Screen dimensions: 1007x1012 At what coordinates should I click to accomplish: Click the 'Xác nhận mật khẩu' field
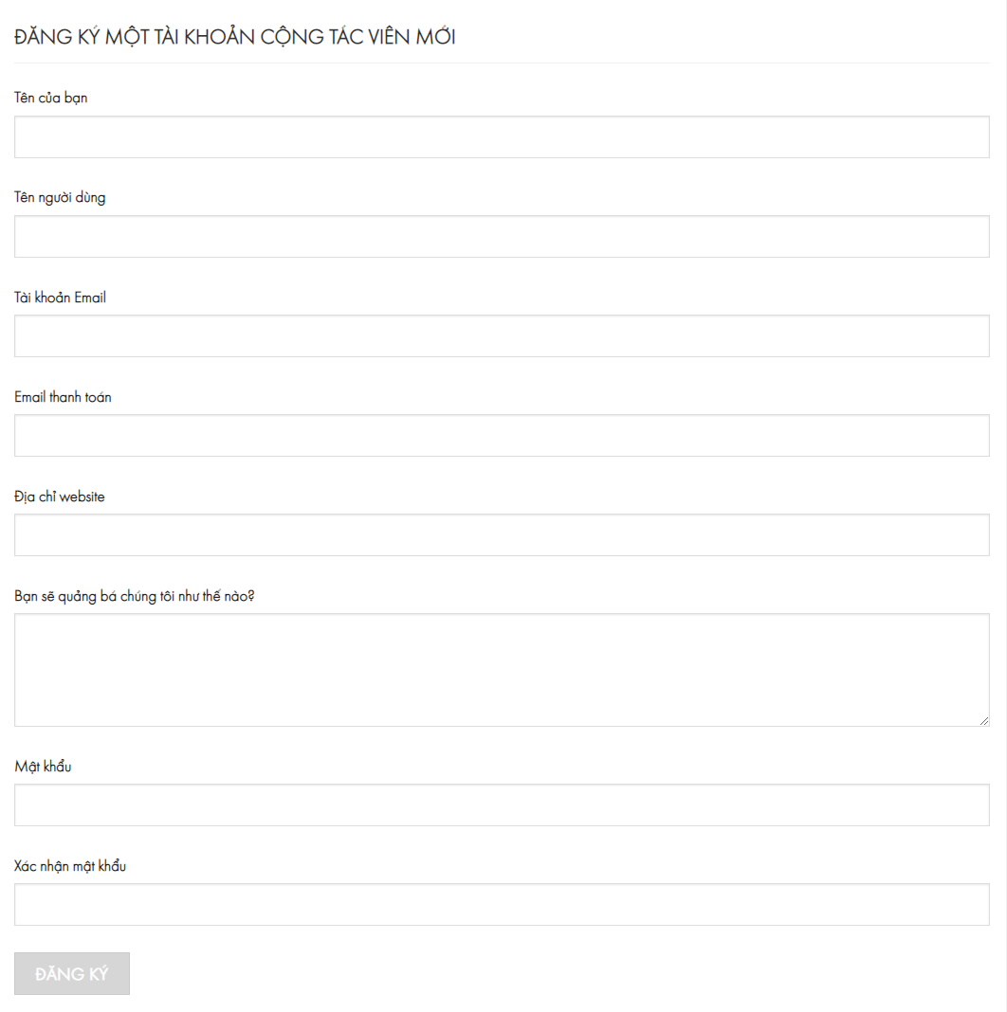click(502, 905)
